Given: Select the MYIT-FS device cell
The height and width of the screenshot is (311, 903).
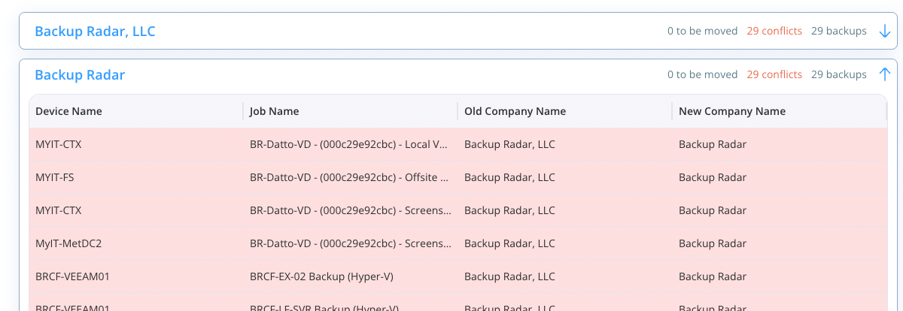Looking at the screenshot, I should (x=54, y=177).
